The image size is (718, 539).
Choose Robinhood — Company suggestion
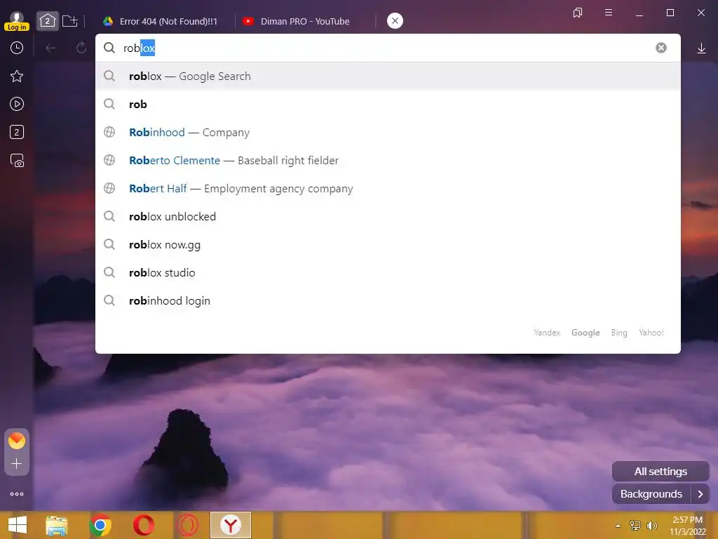tap(388, 133)
